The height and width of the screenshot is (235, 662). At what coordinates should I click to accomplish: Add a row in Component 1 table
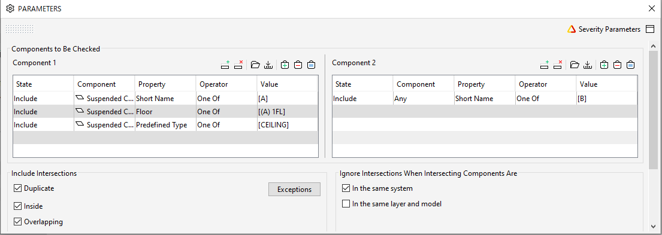tap(225, 65)
